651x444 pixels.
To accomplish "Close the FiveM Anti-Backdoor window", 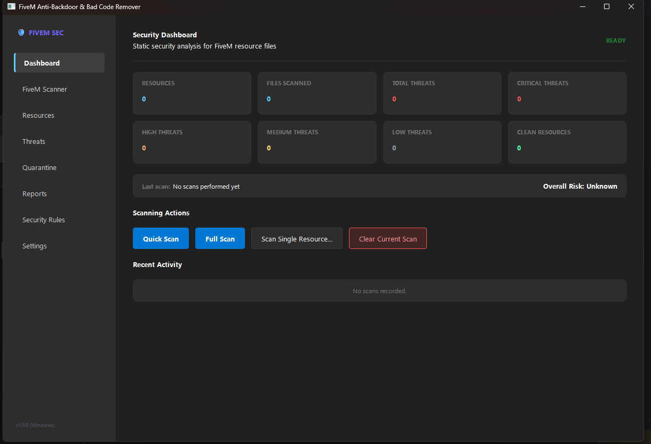I will coord(631,7).
